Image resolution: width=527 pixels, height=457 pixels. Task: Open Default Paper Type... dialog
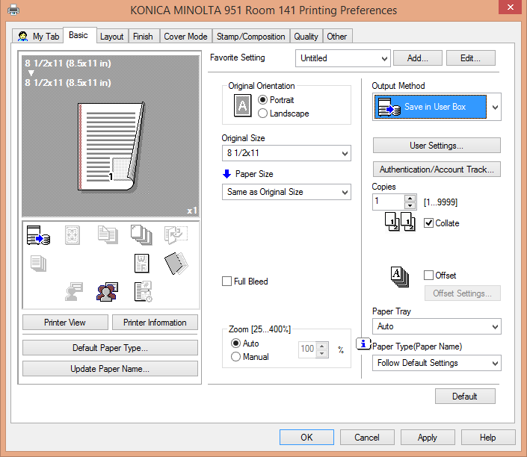pos(110,348)
